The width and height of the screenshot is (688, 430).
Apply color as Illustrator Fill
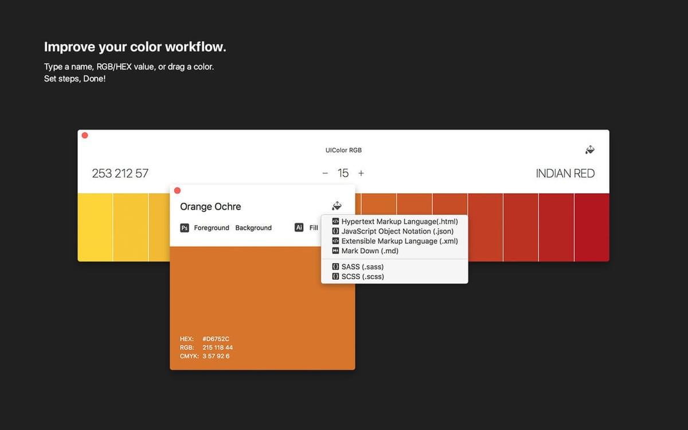click(x=314, y=228)
